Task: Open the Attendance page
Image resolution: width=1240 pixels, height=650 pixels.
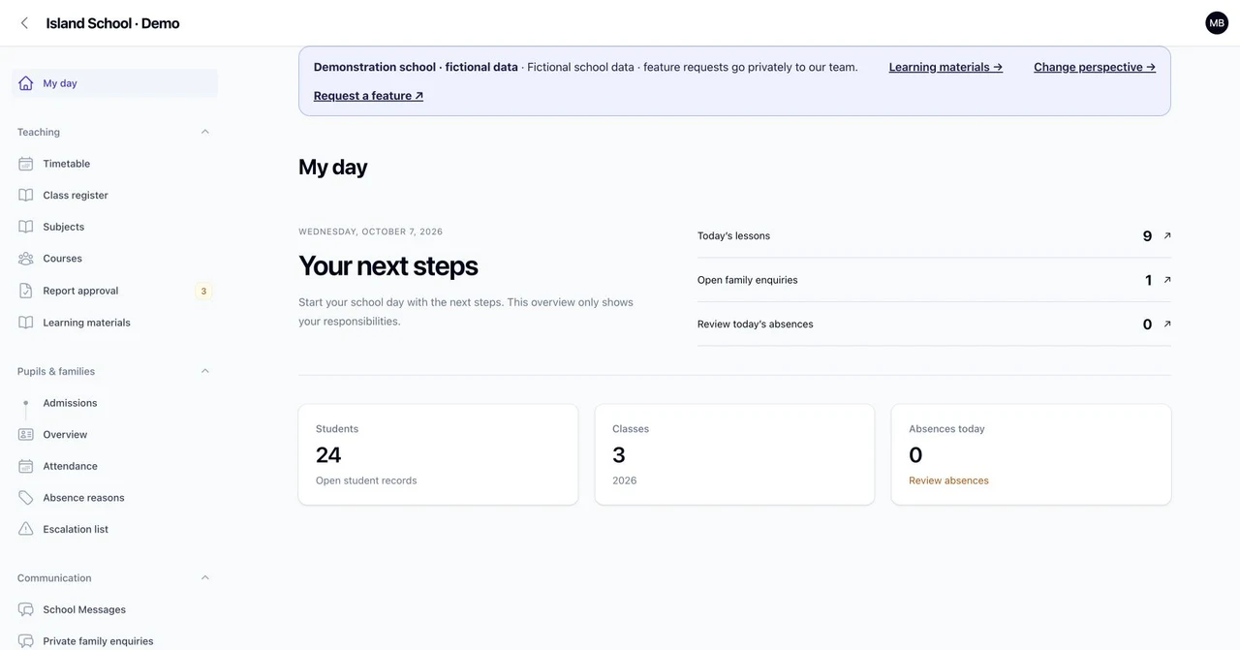Action: point(114,466)
